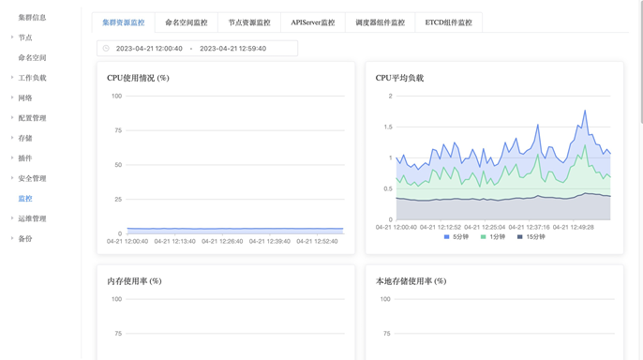
Task: Open the APIServer监控 tab
Action: pyautogui.click(x=313, y=22)
